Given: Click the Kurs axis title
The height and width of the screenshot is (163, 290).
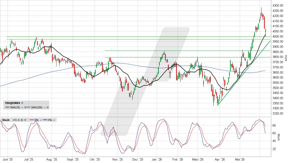Looking at the screenshot, I should coord(286,58).
